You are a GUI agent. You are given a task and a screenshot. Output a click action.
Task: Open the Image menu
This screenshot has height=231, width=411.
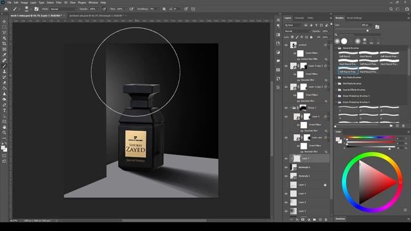[x=24, y=3]
